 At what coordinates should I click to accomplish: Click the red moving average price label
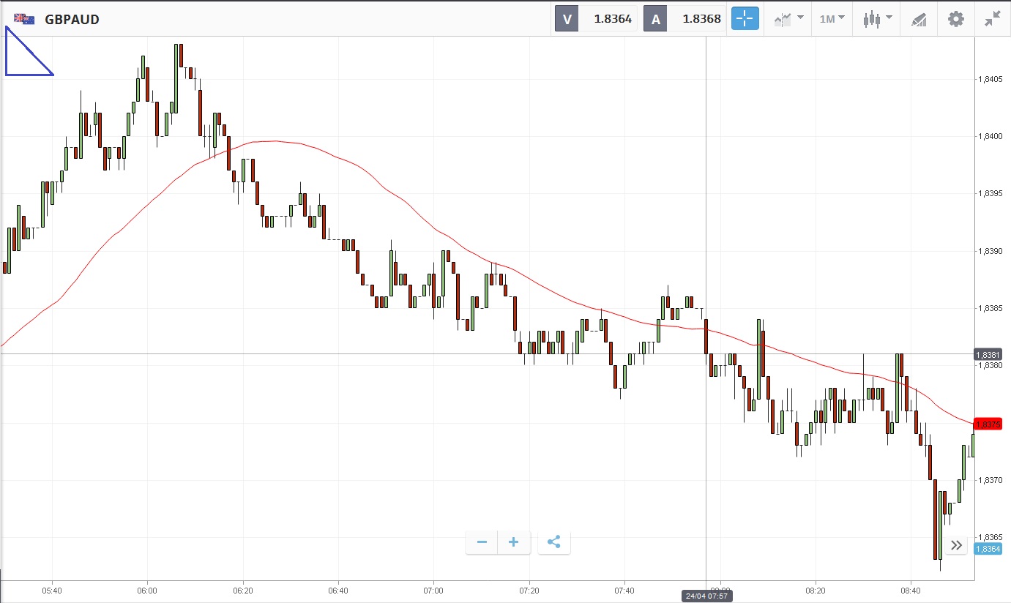click(x=987, y=424)
